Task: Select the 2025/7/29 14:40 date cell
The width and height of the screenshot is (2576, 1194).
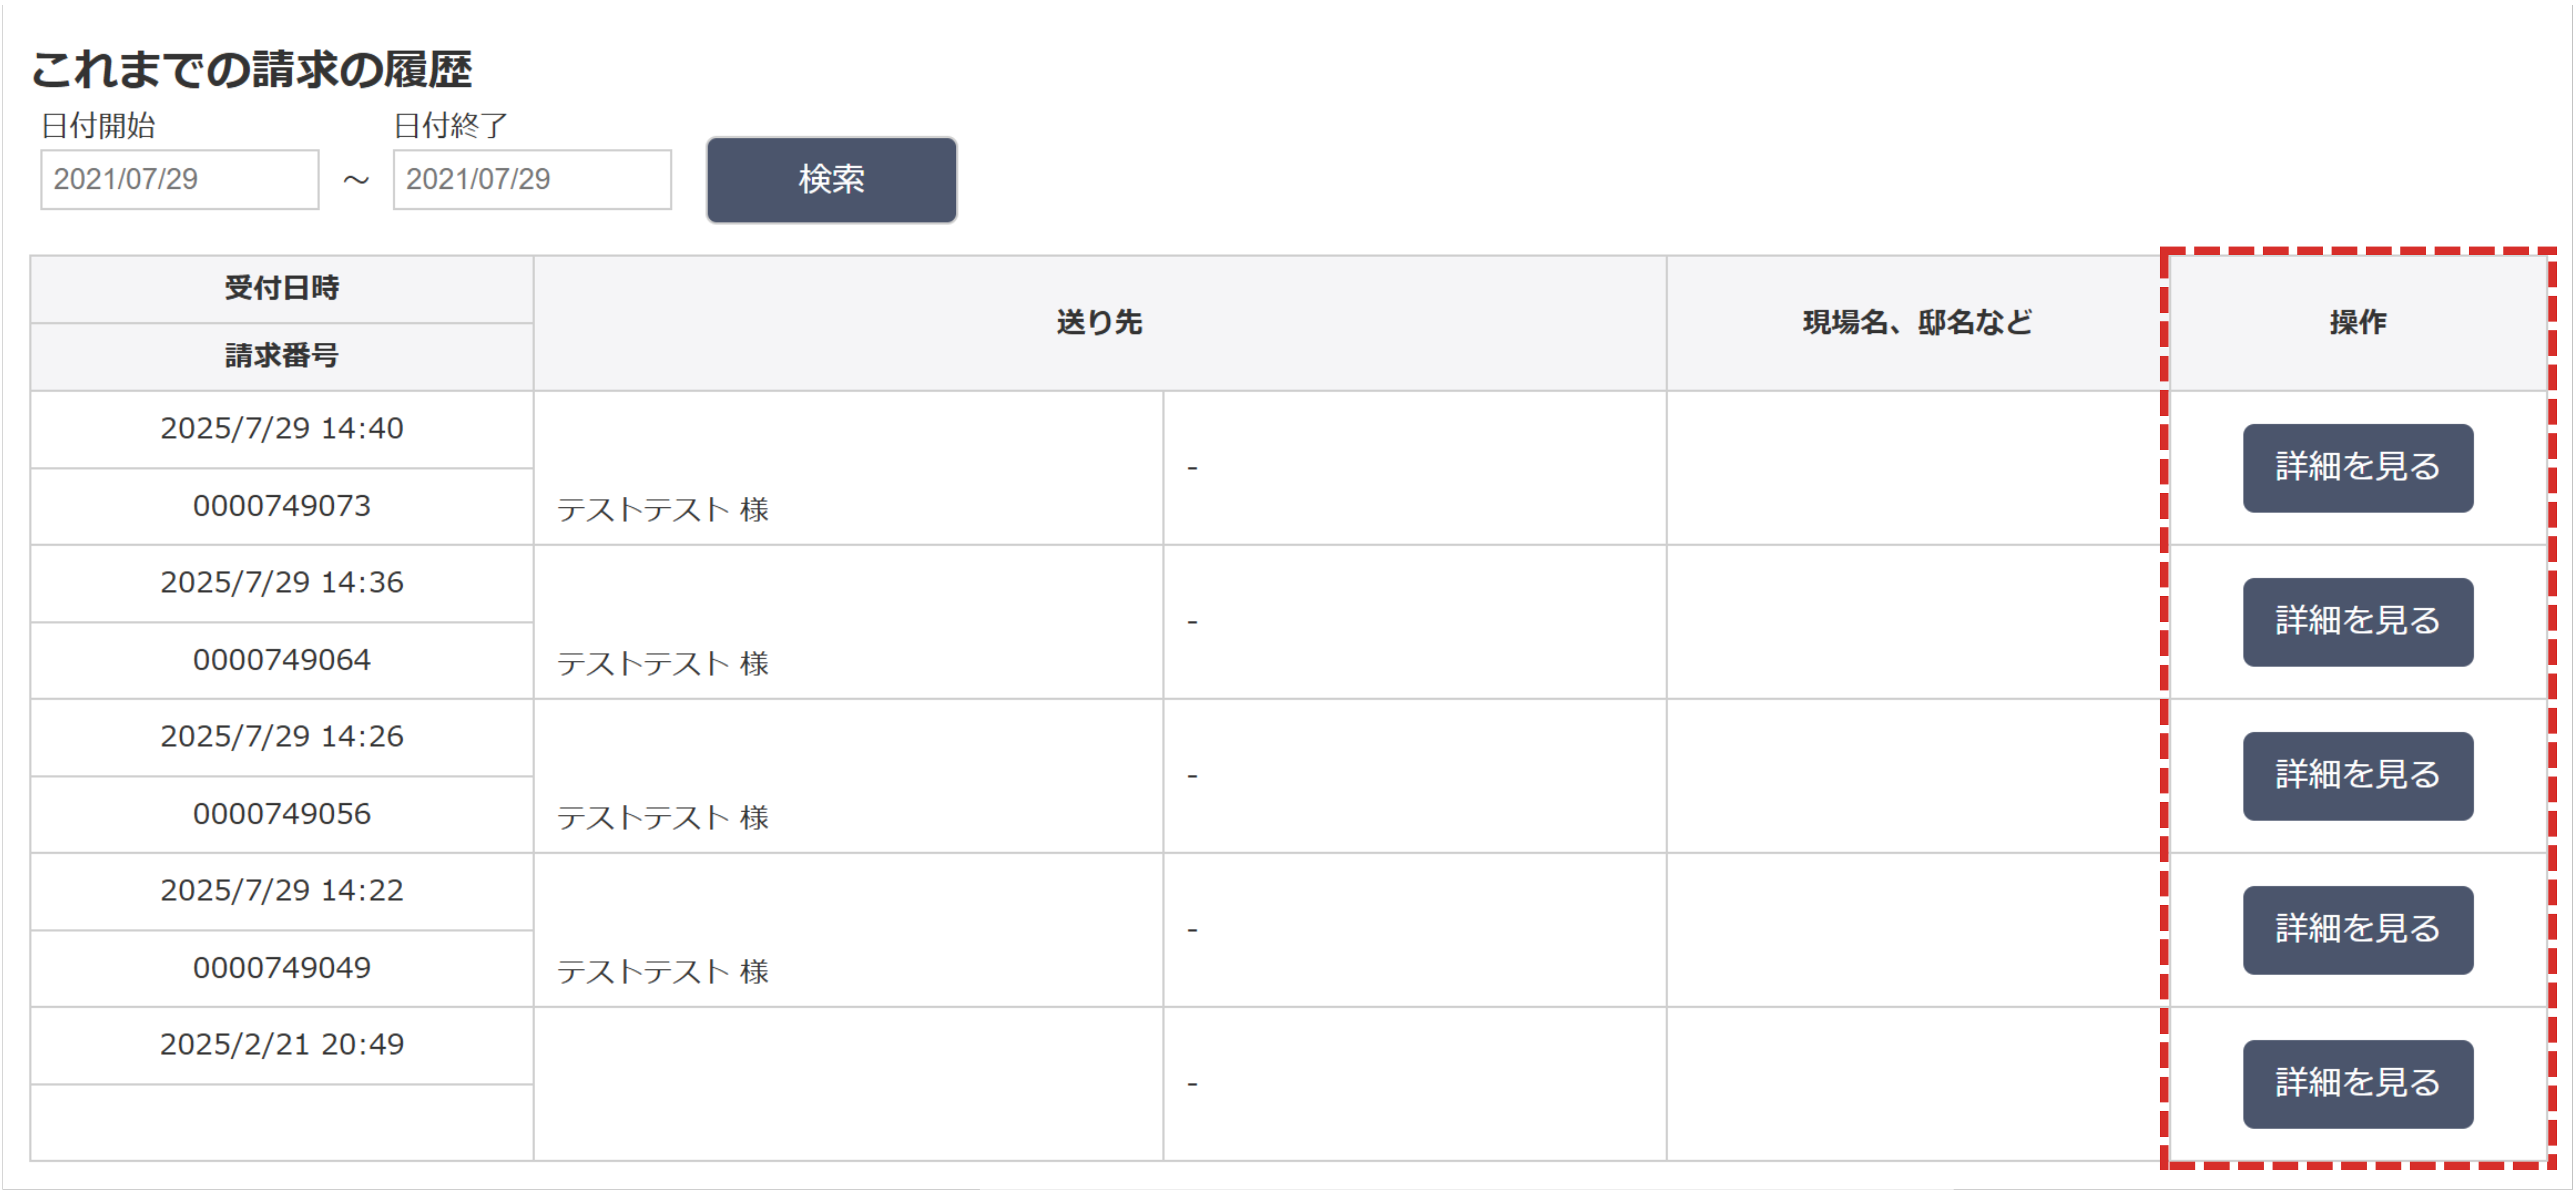Action: click(x=281, y=428)
